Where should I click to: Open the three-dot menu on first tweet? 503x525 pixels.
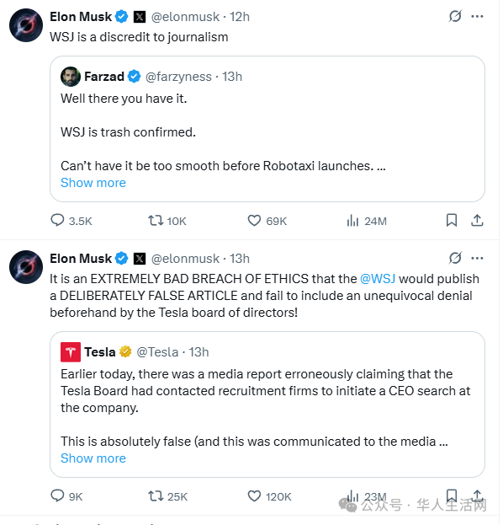477,16
